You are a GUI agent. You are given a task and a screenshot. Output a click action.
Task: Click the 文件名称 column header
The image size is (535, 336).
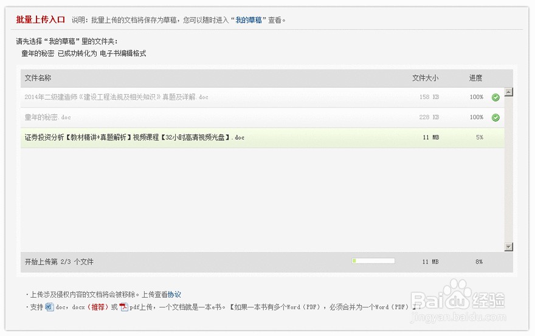pos(38,78)
